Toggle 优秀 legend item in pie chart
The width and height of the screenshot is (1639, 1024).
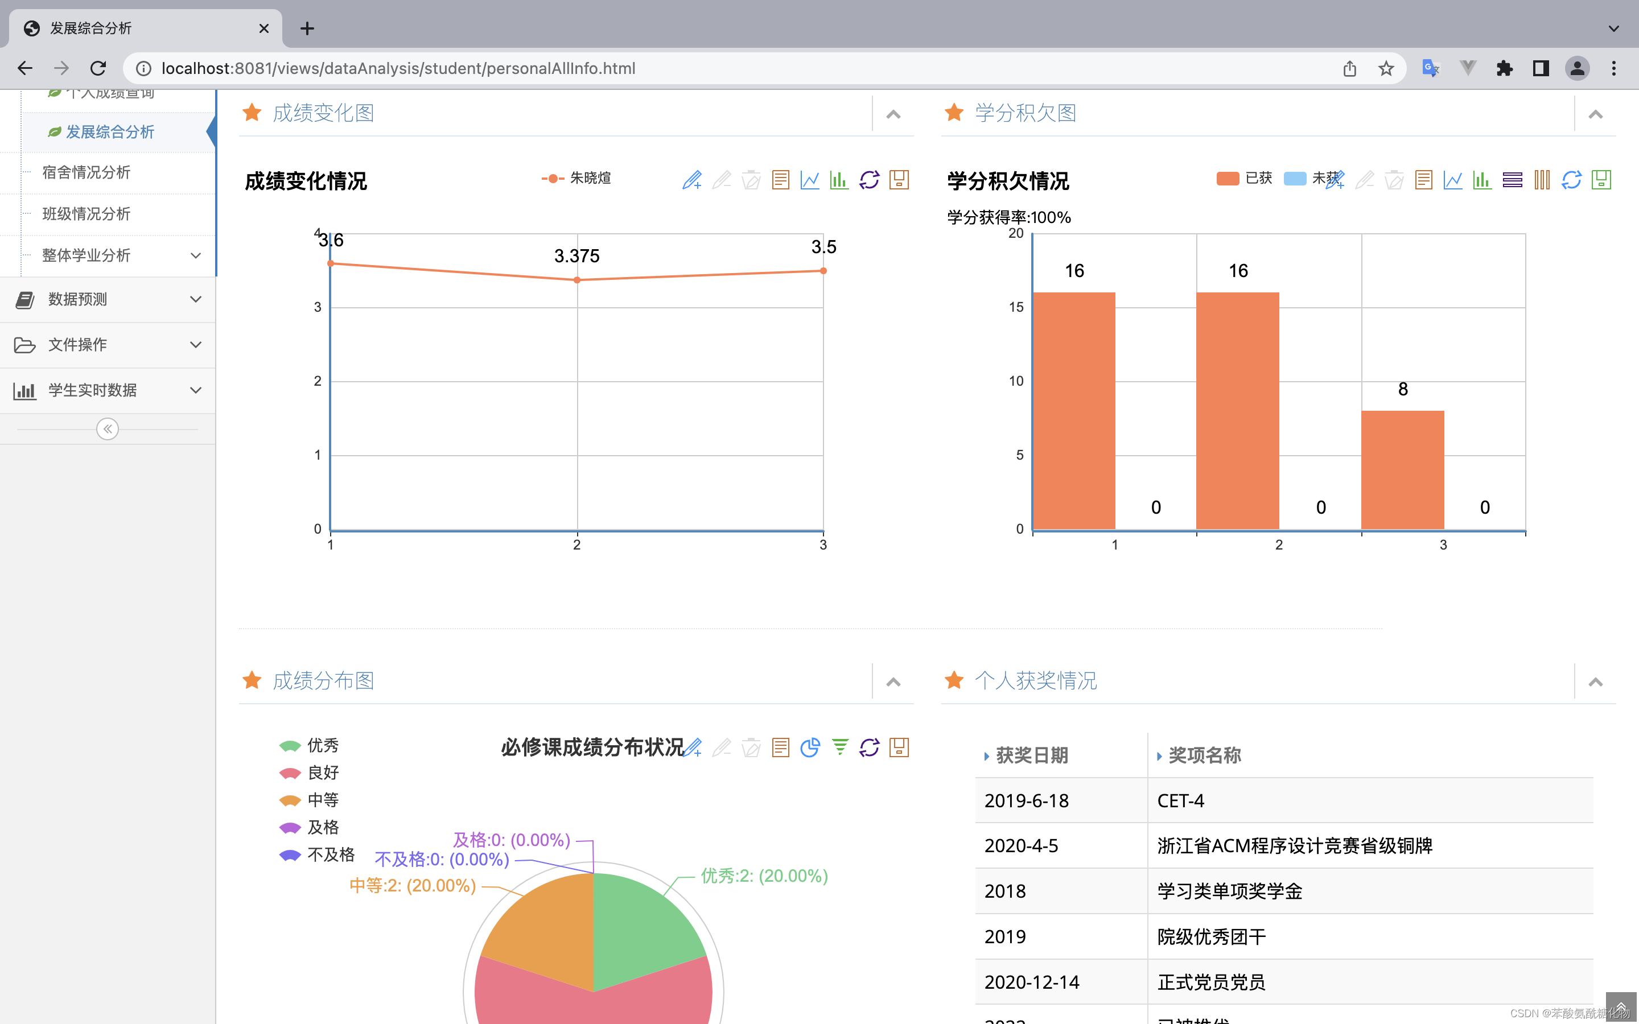point(308,746)
